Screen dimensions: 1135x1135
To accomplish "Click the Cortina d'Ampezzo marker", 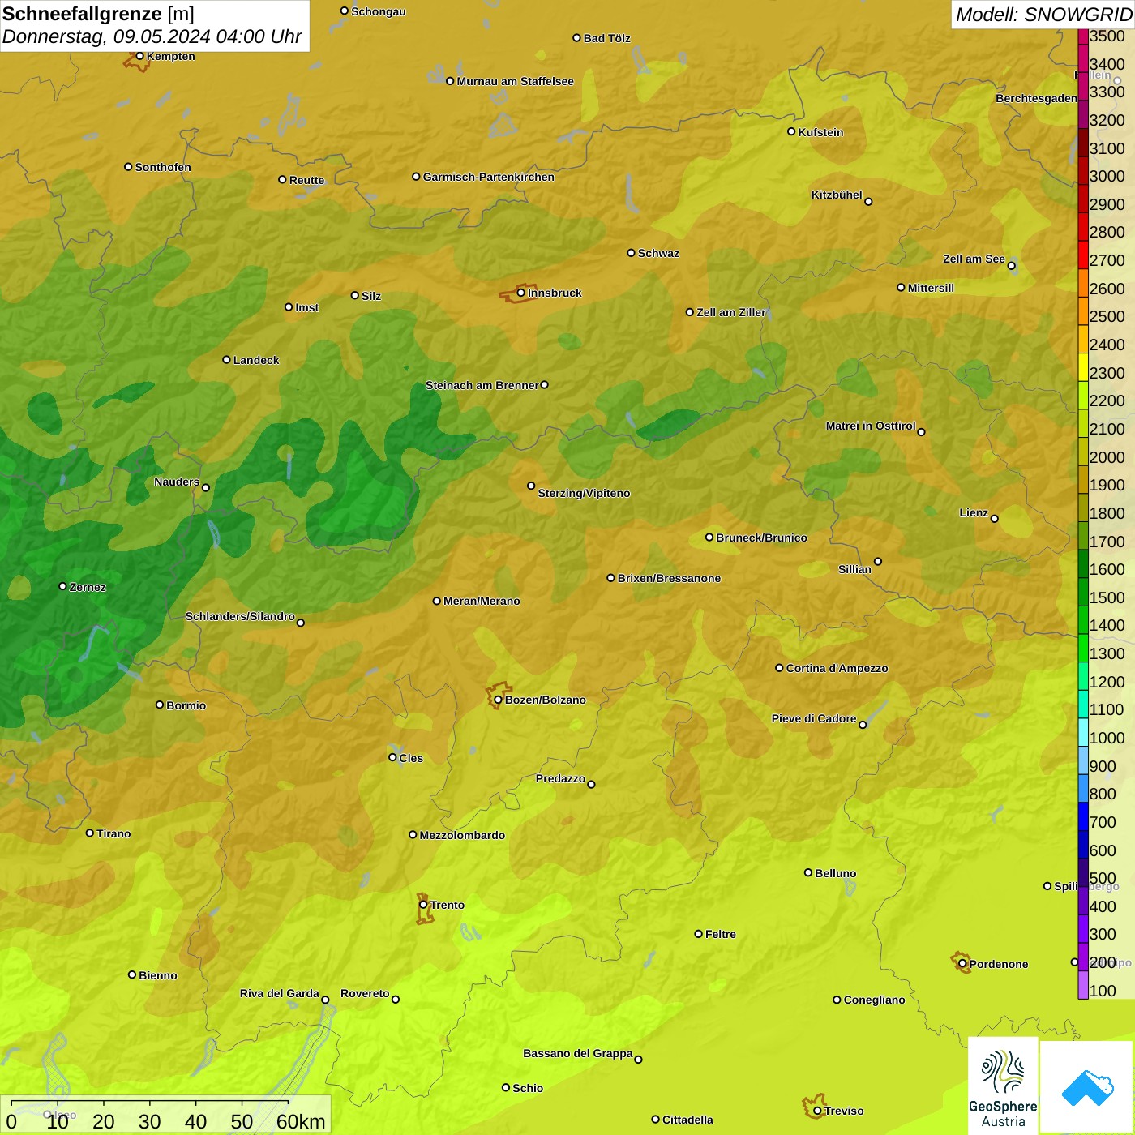I will coord(779,668).
